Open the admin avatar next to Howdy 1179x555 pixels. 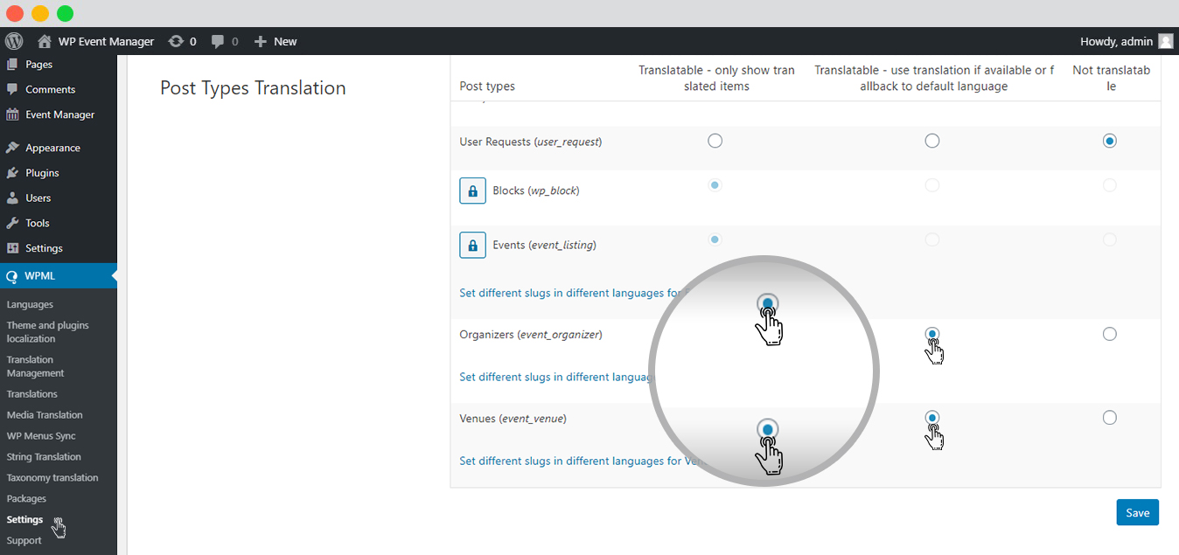point(1166,41)
